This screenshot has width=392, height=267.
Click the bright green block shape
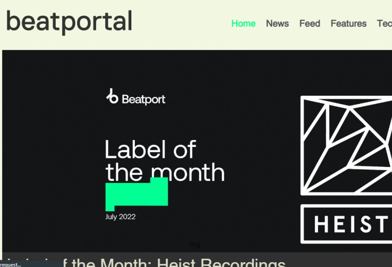coord(136,194)
